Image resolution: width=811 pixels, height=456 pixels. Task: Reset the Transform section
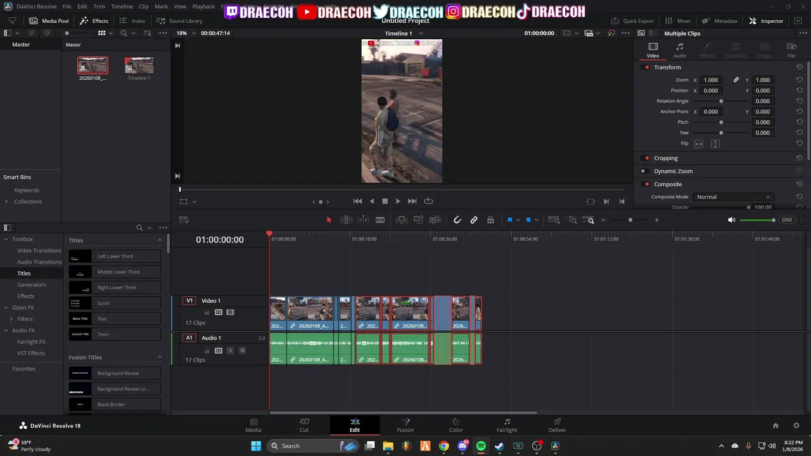[800, 67]
